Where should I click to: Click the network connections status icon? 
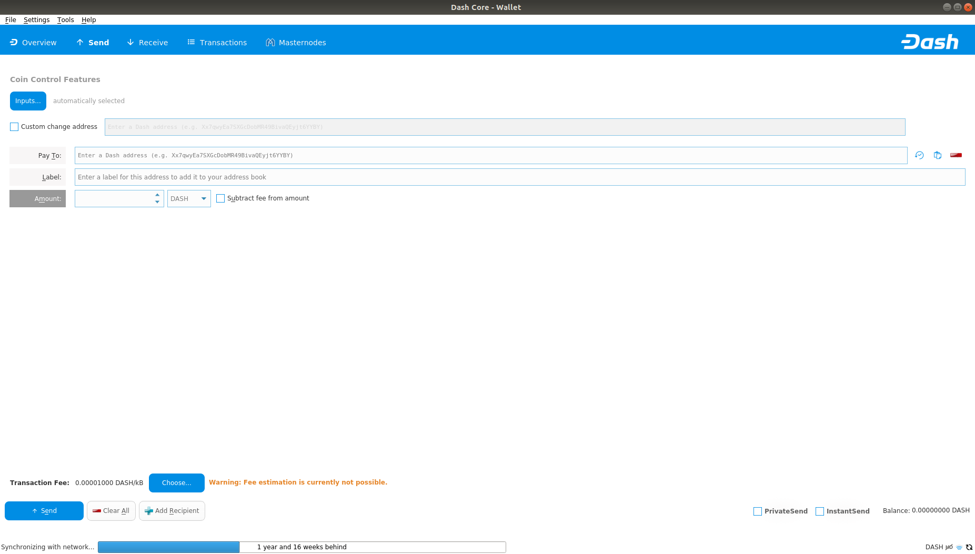point(959,547)
